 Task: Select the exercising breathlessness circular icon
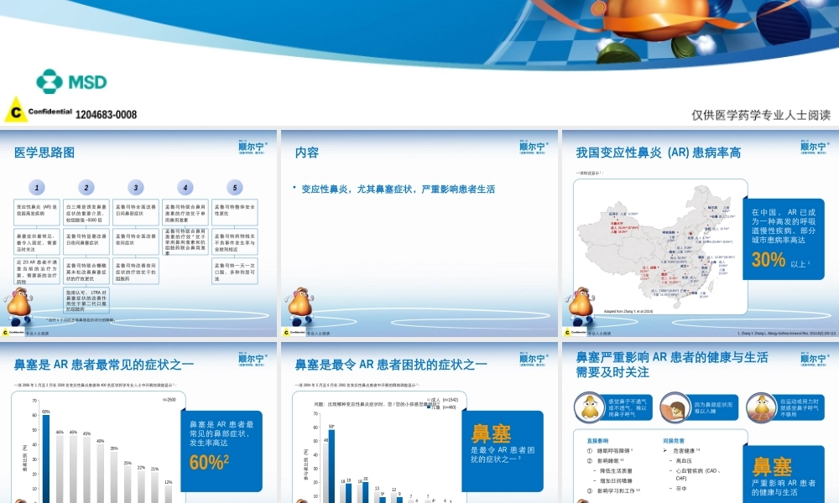point(761,408)
